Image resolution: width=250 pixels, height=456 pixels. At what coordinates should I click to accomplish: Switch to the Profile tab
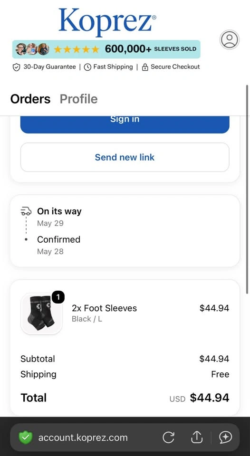78,99
